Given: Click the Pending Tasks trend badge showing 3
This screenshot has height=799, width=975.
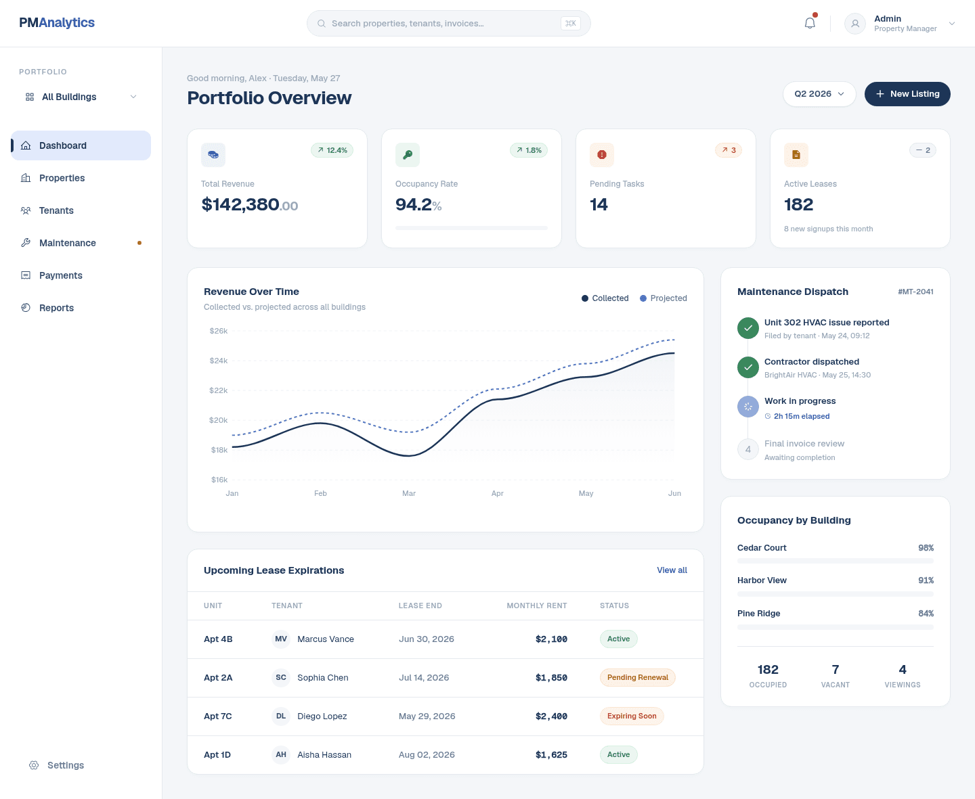Looking at the screenshot, I should tap(729, 150).
